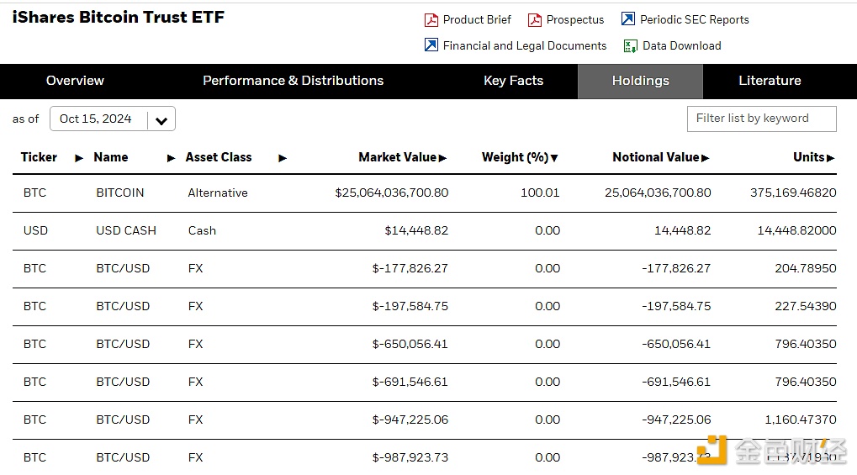This screenshot has height=475, width=857.
Task: Click units value 204.78950
Action: point(806,268)
